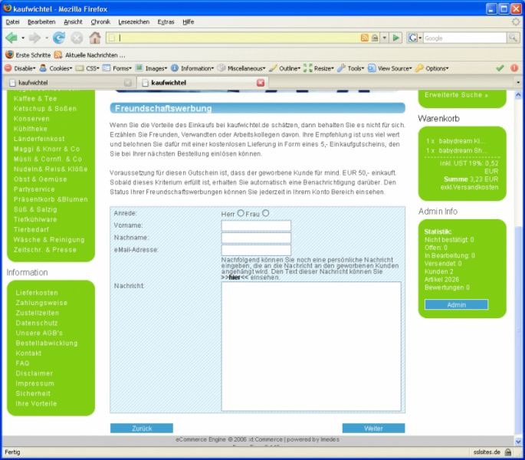The image size is (525, 460).
Task: Open the Impressum link
Action: pyautogui.click(x=34, y=383)
